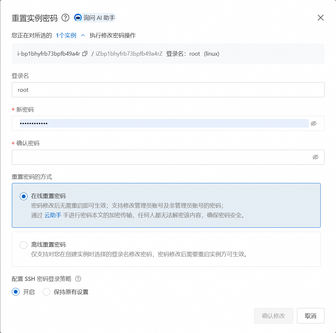This screenshot has width=336, height=333.
Task: Close the reset password dialog
Action: (320, 18)
